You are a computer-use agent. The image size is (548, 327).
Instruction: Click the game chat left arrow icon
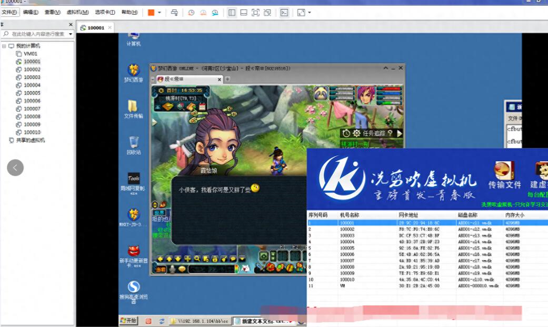click(161, 259)
